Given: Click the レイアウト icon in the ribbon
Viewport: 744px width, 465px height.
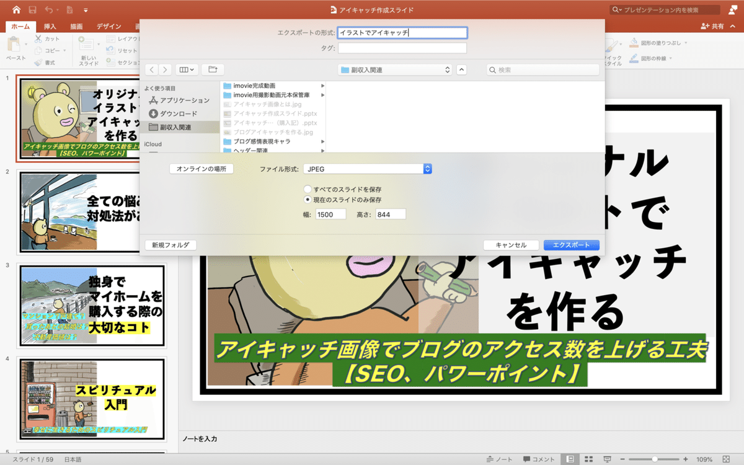Looking at the screenshot, I should coord(110,38).
